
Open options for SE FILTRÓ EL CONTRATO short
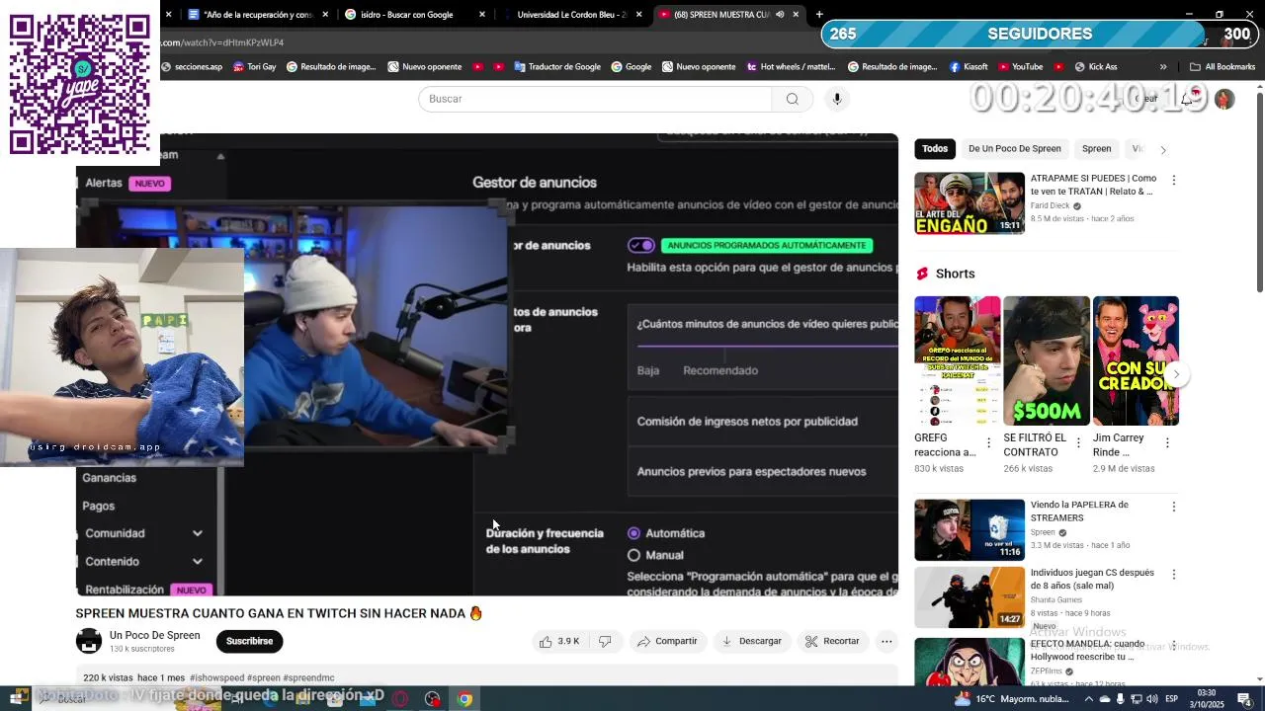coord(1078,443)
